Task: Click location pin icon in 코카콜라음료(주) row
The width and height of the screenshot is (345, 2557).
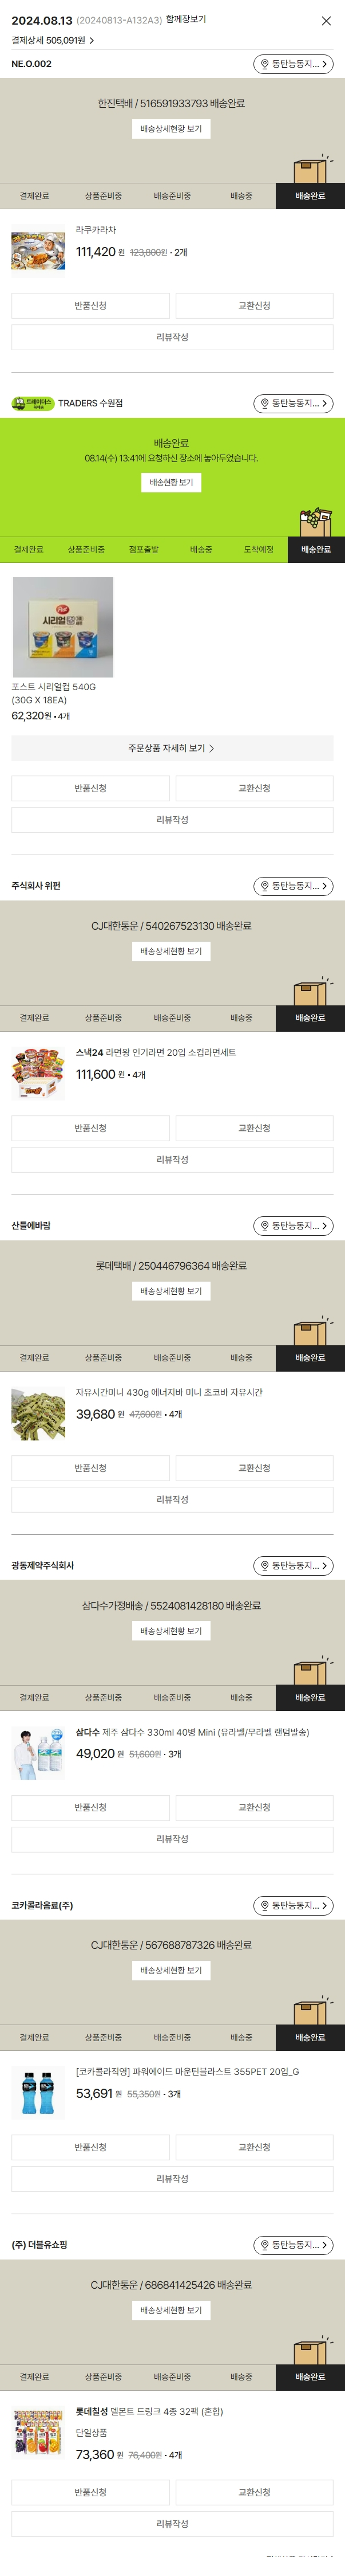Action: point(265,1905)
